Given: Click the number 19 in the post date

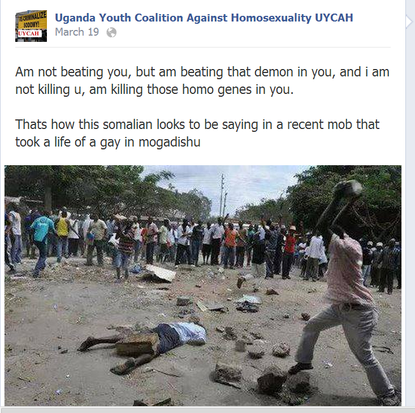Looking at the screenshot, I should pos(93,32).
